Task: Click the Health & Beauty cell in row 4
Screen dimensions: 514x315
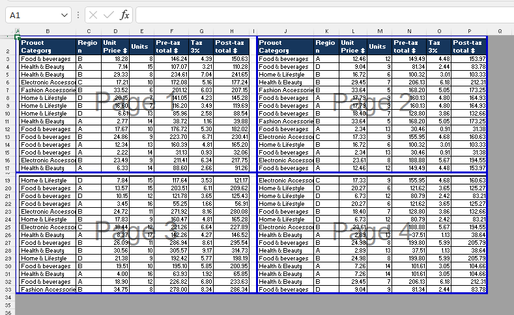Action: (48, 67)
